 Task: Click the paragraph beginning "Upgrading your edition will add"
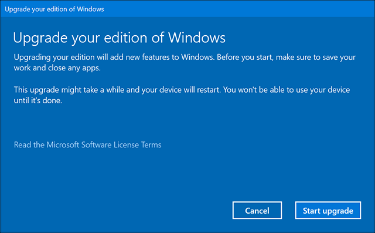(x=185, y=62)
